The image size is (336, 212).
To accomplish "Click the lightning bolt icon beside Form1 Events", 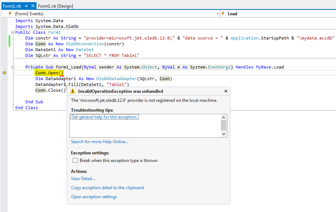I will (x=10, y=14).
